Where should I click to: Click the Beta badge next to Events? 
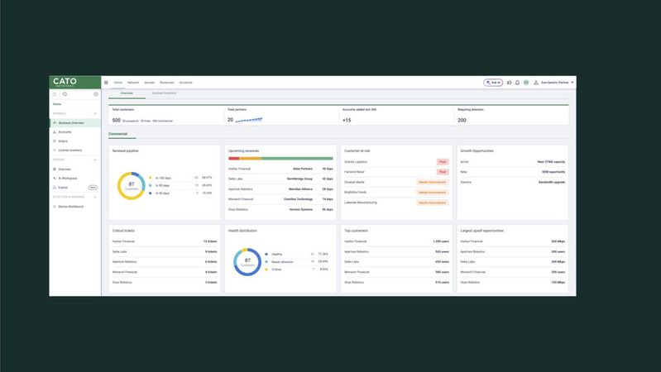point(93,188)
